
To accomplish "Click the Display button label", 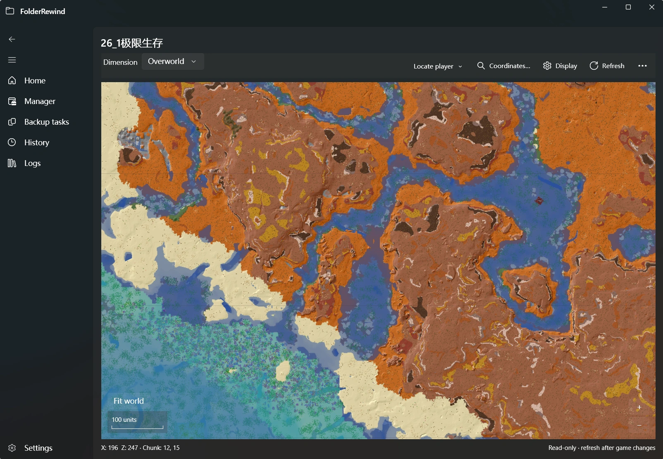I will [566, 66].
